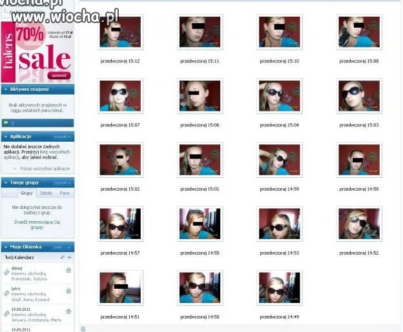Open photo dated przedwczoraj 15:10
Screen dimensions: 403x332
[280, 32]
